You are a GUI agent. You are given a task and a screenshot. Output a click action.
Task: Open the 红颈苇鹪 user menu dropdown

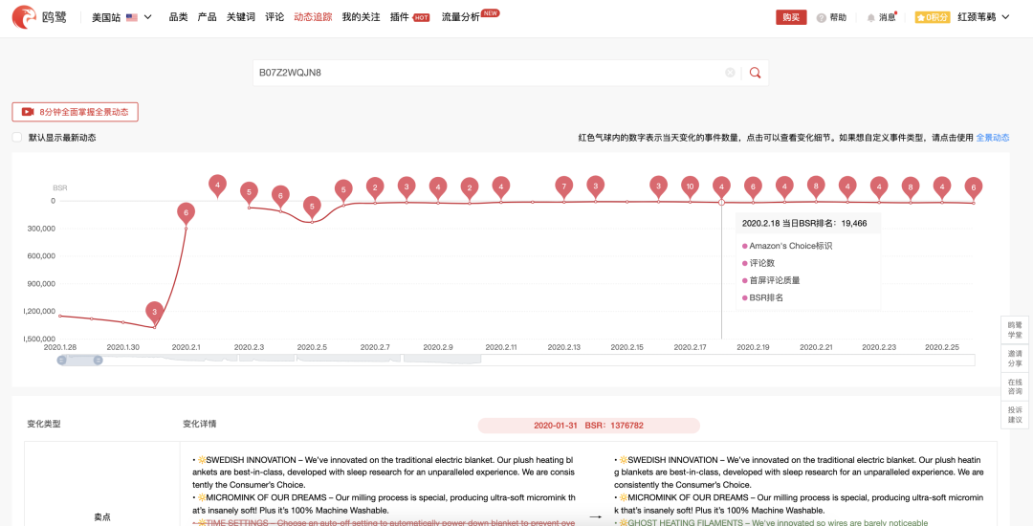(983, 17)
